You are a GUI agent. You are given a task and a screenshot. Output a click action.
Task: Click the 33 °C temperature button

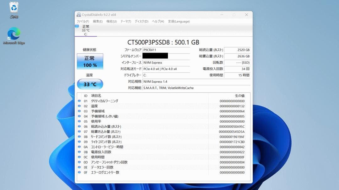90,84
